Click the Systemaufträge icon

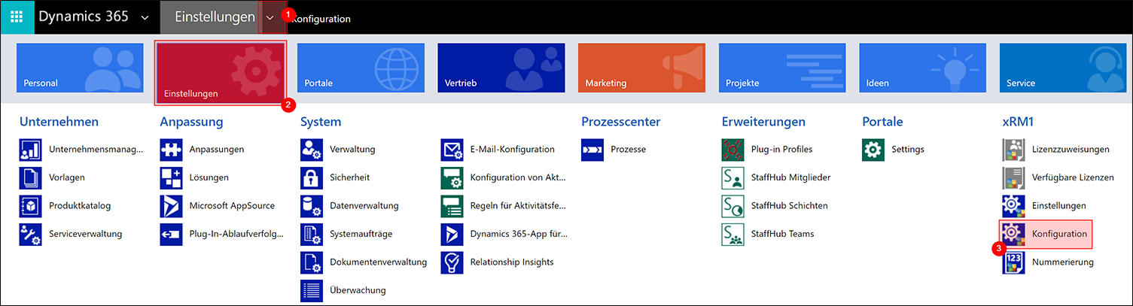pos(312,234)
